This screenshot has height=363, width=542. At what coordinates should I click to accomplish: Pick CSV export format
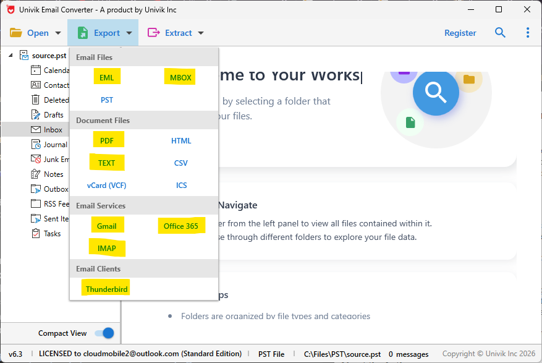point(181,163)
